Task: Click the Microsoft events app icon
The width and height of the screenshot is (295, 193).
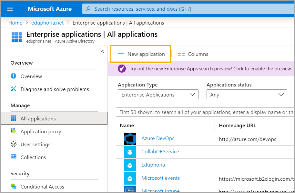Action: click(x=130, y=178)
